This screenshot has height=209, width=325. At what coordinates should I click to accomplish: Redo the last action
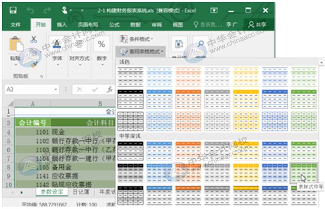pyautogui.click(x=47, y=10)
